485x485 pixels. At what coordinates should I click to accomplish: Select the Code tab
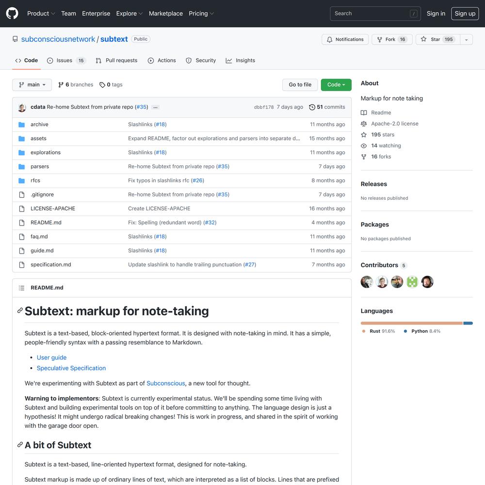point(27,60)
